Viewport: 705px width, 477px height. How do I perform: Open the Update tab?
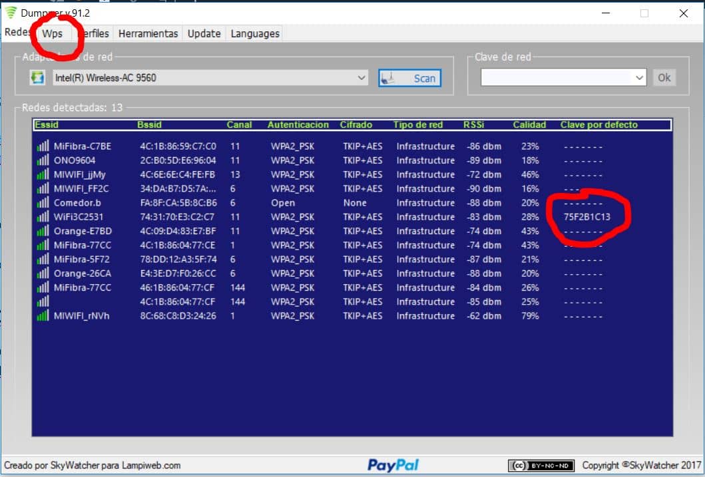click(x=204, y=34)
